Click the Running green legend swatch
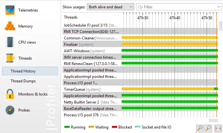The image size is (223, 133). click(67, 127)
